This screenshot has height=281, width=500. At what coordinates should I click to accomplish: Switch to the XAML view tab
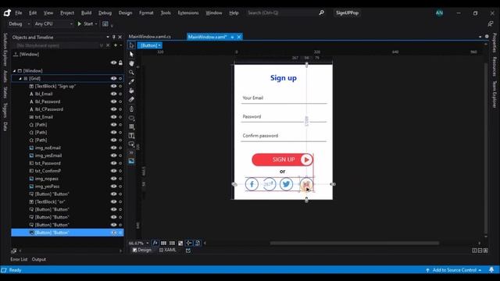(x=168, y=250)
